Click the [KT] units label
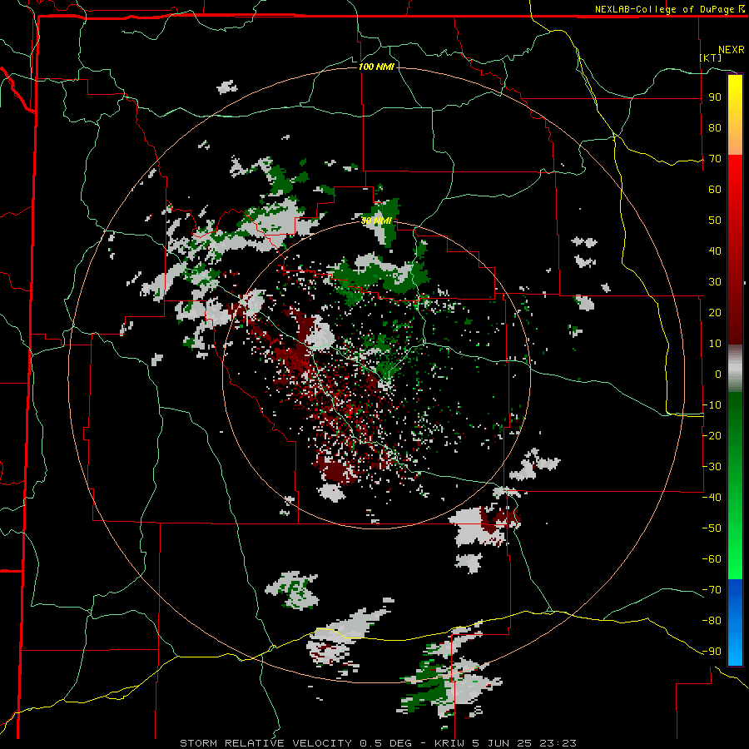Image resolution: width=749 pixels, height=749 pixels. 711,57
